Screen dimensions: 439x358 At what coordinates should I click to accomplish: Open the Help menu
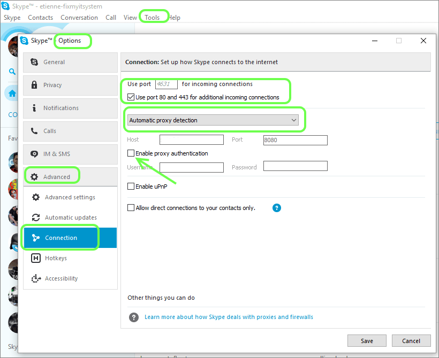[174, 18]
